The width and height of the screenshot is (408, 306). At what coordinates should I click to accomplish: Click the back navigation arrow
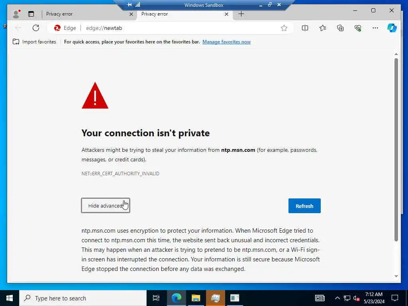[18, 28]
